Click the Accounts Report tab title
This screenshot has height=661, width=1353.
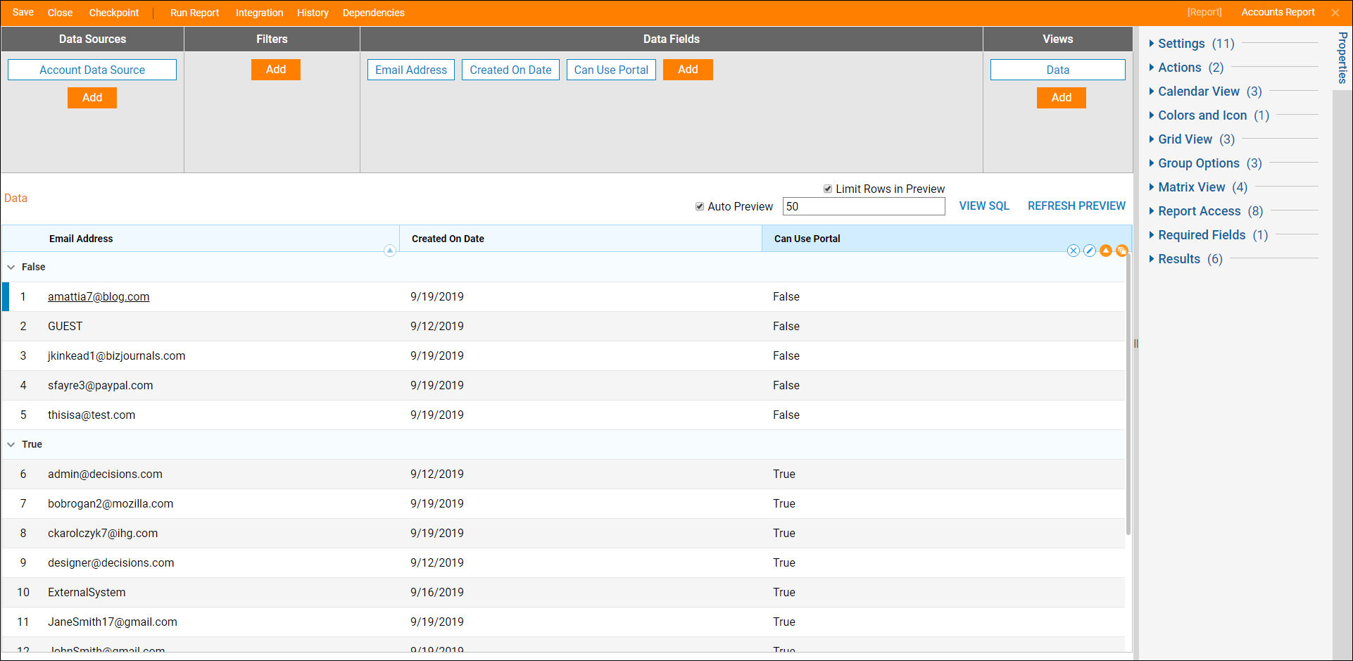click(x=1278, y=13)
